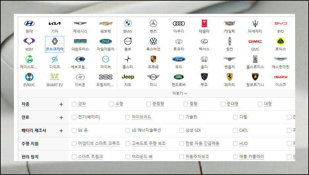Select the Ford (포드) oval logo
Image resolution: width=309 pixels, height=175 pixels.
[x=179, y=59]
